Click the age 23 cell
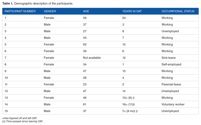 point(85,84)
